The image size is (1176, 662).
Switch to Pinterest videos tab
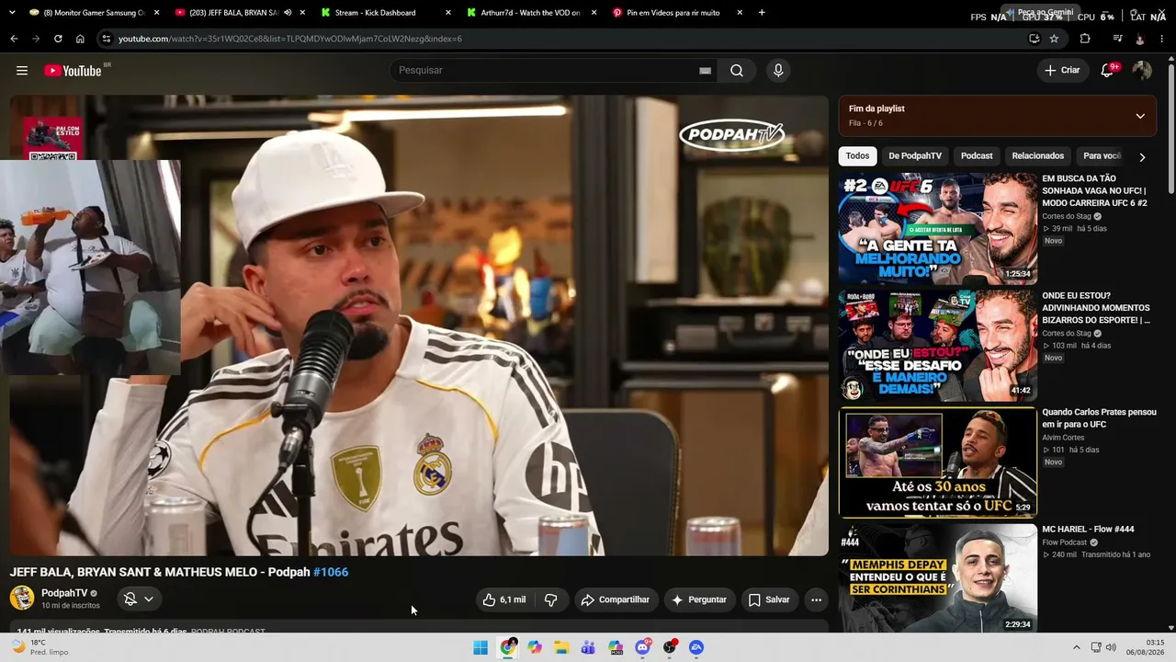pyautogui.click(x=677, y=13)
